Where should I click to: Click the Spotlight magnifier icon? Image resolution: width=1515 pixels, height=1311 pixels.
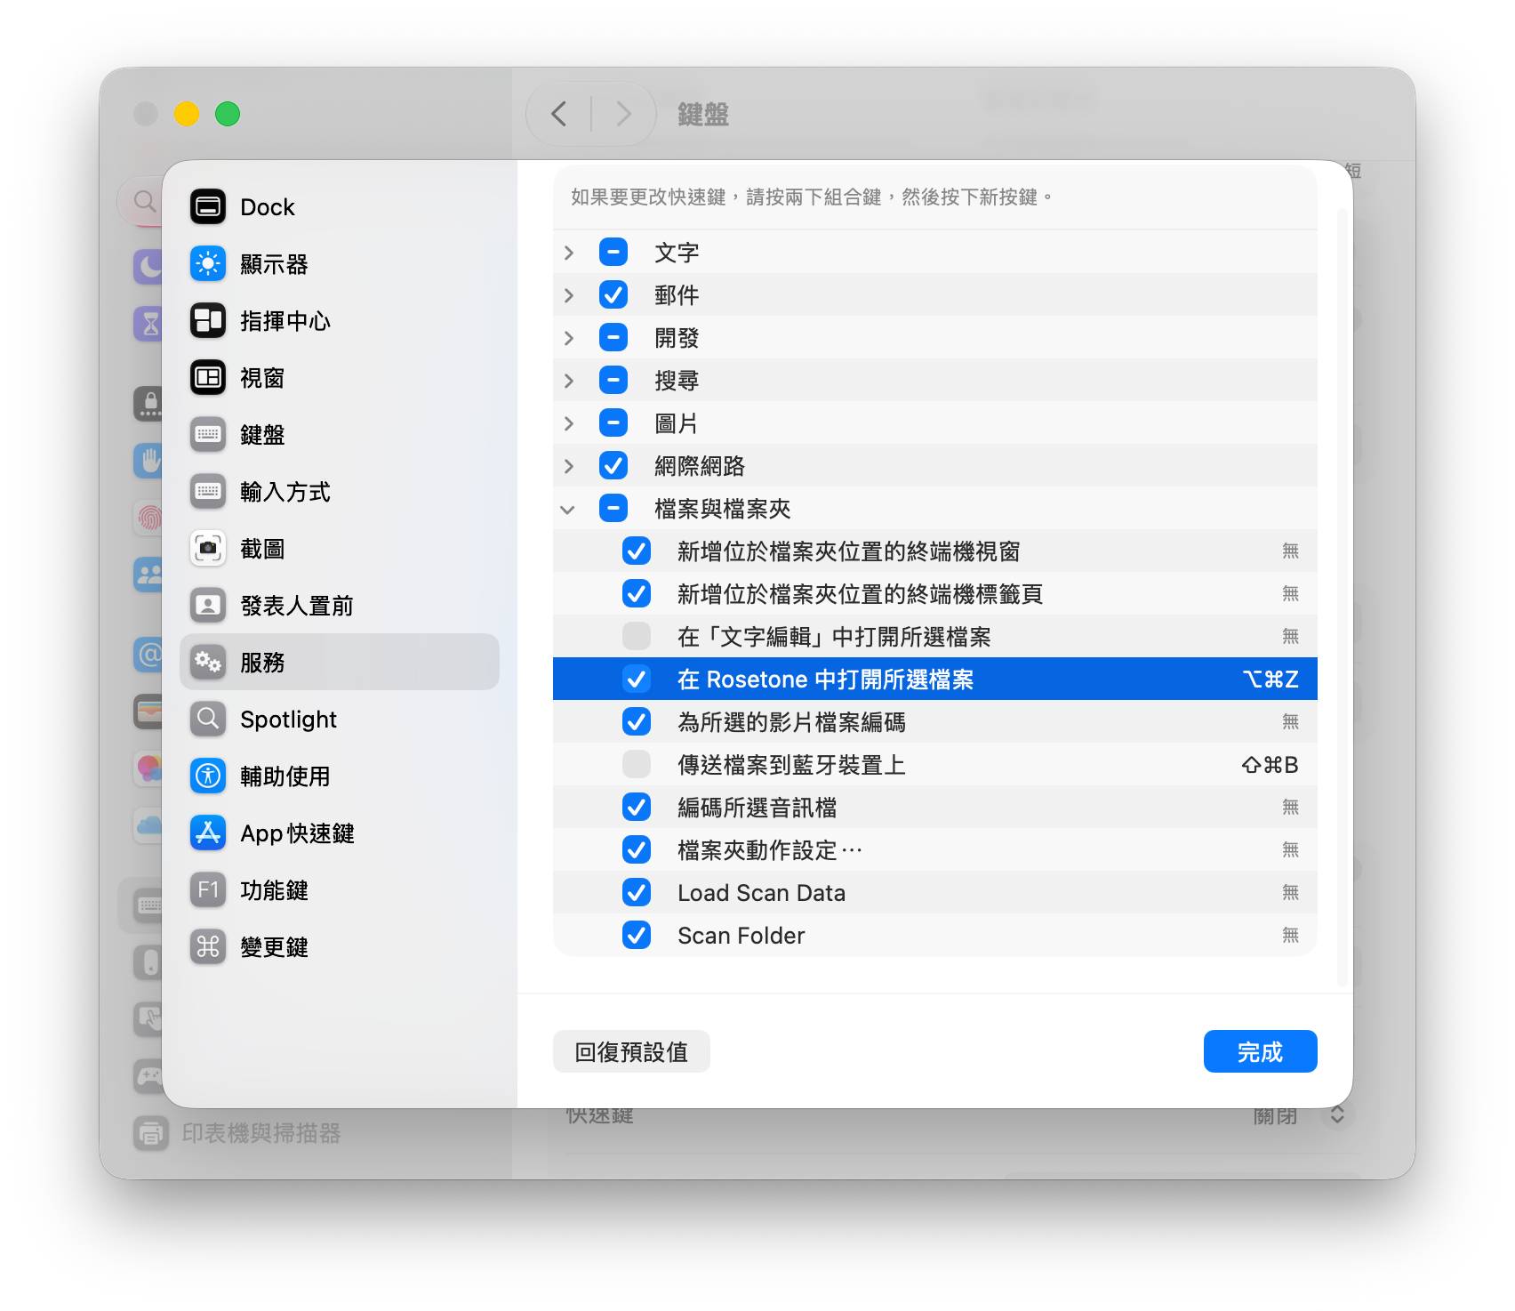(208, 719)
